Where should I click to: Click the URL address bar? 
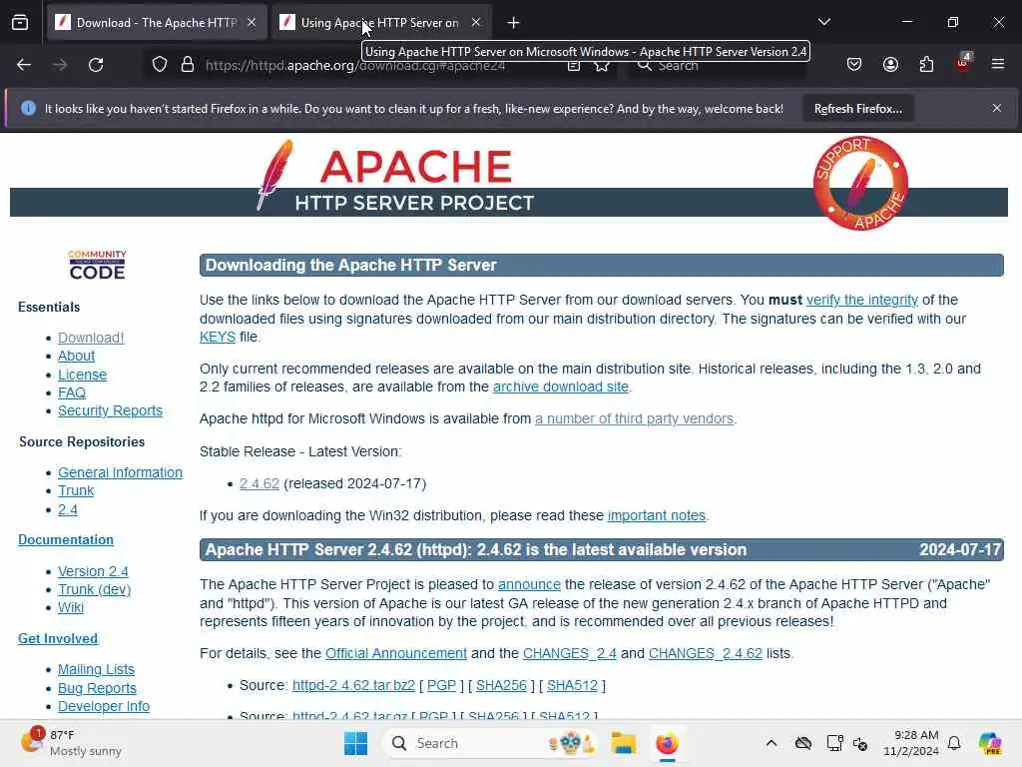point(381,65)
